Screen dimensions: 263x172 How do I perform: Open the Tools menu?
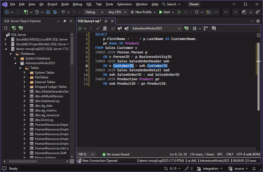click(x=109, y=4)
